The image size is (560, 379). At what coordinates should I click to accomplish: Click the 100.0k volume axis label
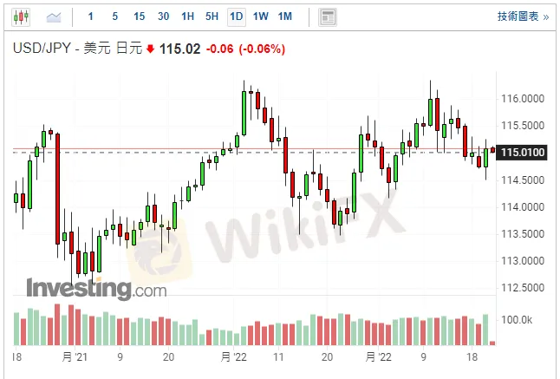(x=520, y=320)
